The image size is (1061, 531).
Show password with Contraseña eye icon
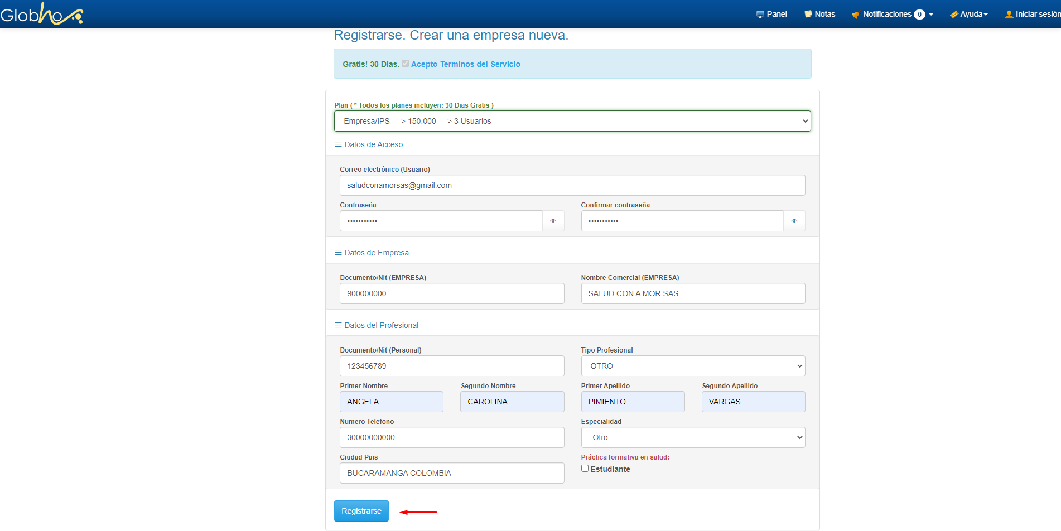[553, 221]
